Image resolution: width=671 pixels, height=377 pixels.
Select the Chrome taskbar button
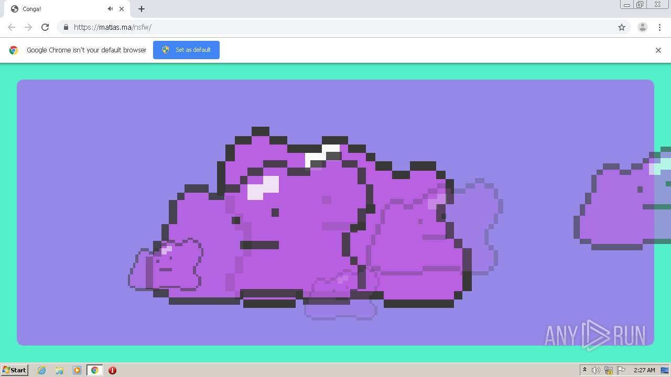[94, 370]
